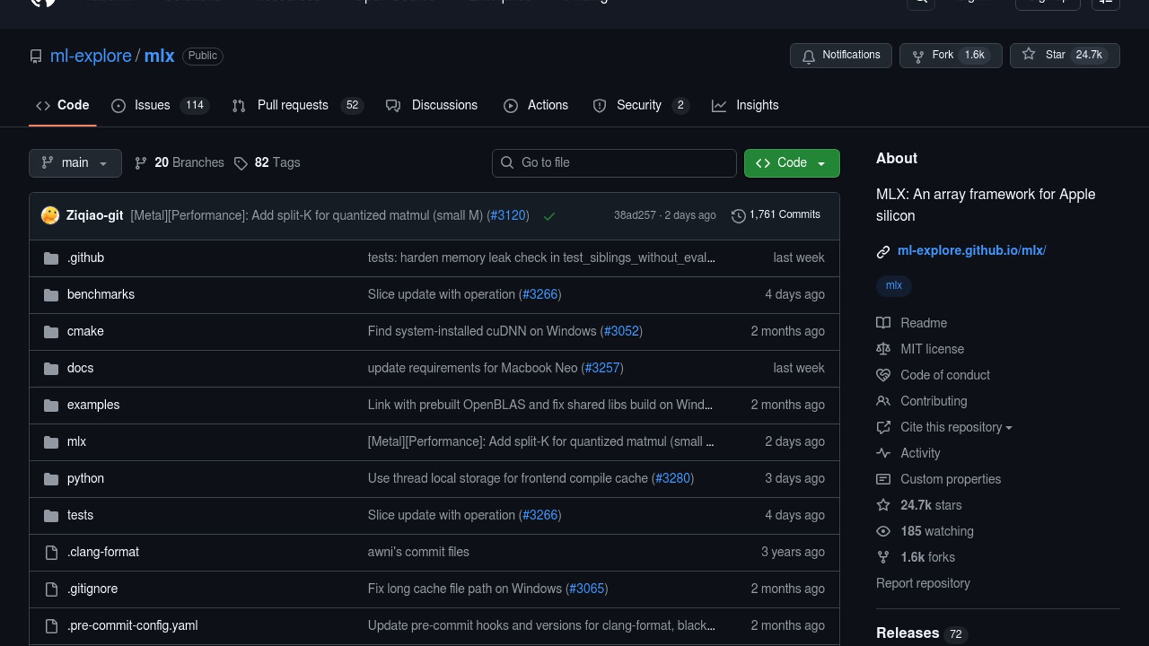Open the benchmarks folder
Viewport: 1149px width, 646px height.
click(101, 294)
